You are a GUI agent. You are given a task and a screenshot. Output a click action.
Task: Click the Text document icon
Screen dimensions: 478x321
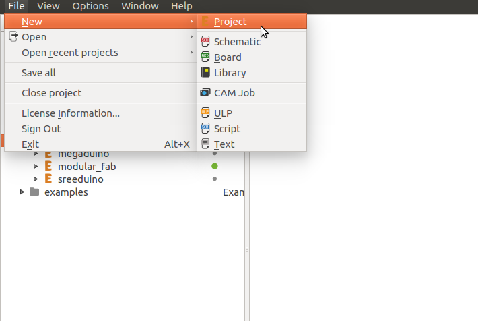point(205,144)
